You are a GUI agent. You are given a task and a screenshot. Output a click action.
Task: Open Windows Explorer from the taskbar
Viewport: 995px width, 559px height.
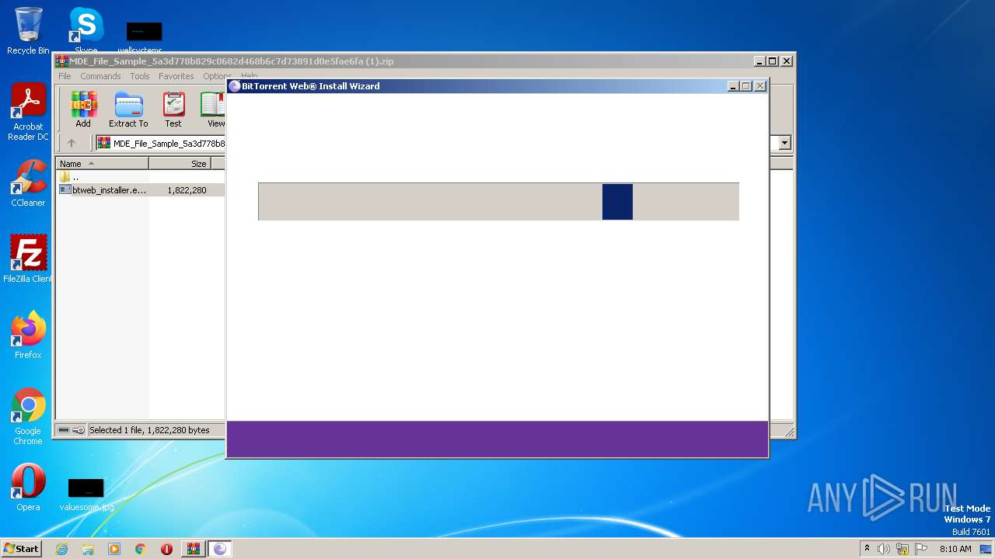coord(88,549)
